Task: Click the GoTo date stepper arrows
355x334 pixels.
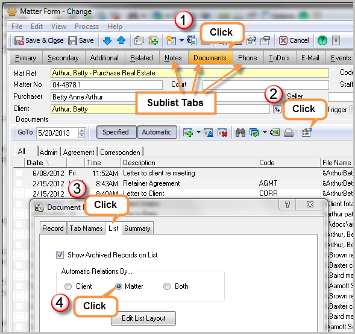Action: 82,133
